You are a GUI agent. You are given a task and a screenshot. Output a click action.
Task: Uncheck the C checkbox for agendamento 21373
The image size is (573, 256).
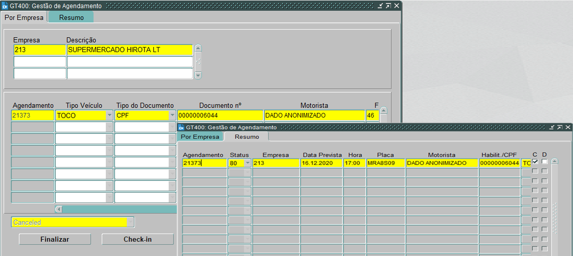535,161
